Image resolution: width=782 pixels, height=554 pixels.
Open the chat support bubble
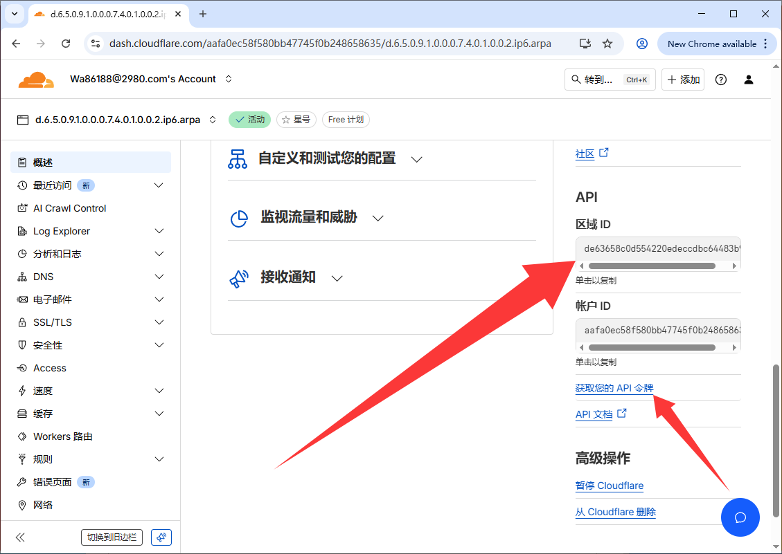[740, 517]
